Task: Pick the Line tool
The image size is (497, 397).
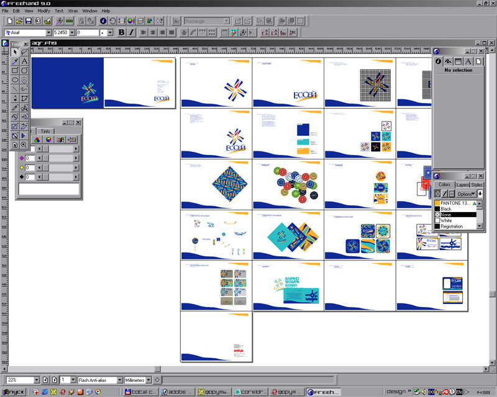Action: coord(15,89)
